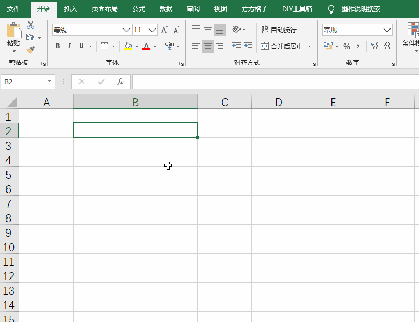The width and height of the screenshot is (419, 322).
Task: Open the 文件 tab
Action: pos(13,9)
